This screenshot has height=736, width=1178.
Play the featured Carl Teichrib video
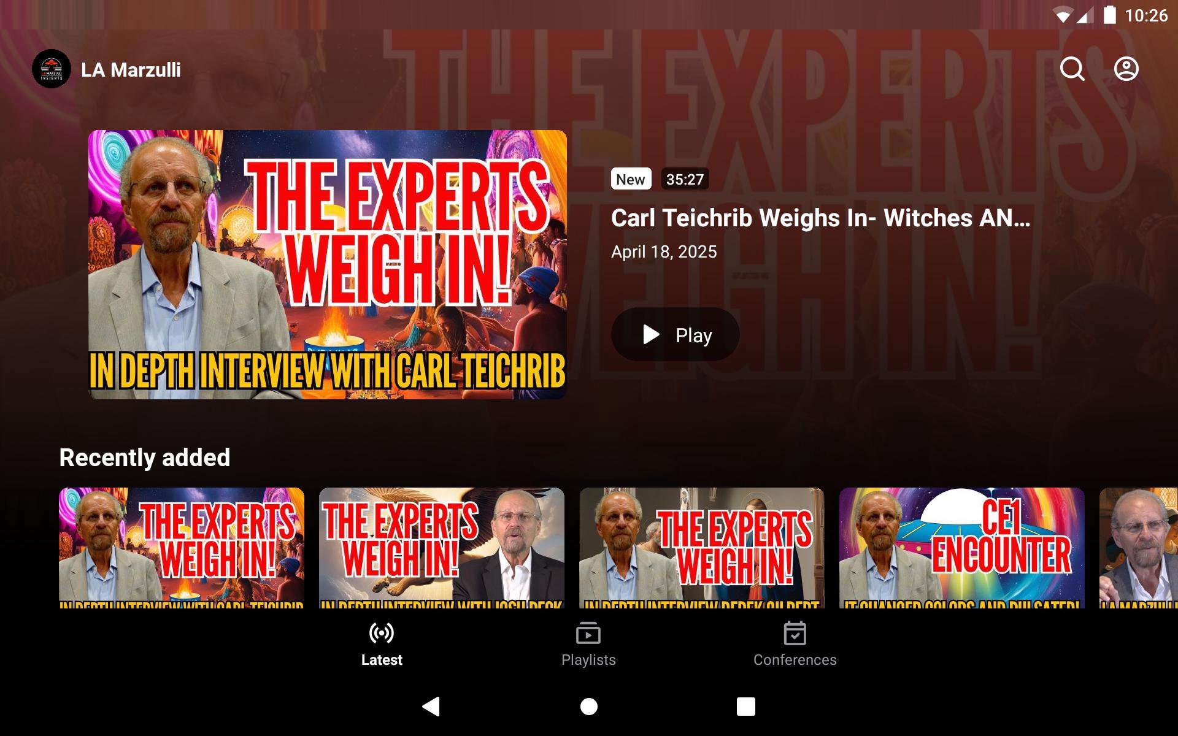(675, 334)
